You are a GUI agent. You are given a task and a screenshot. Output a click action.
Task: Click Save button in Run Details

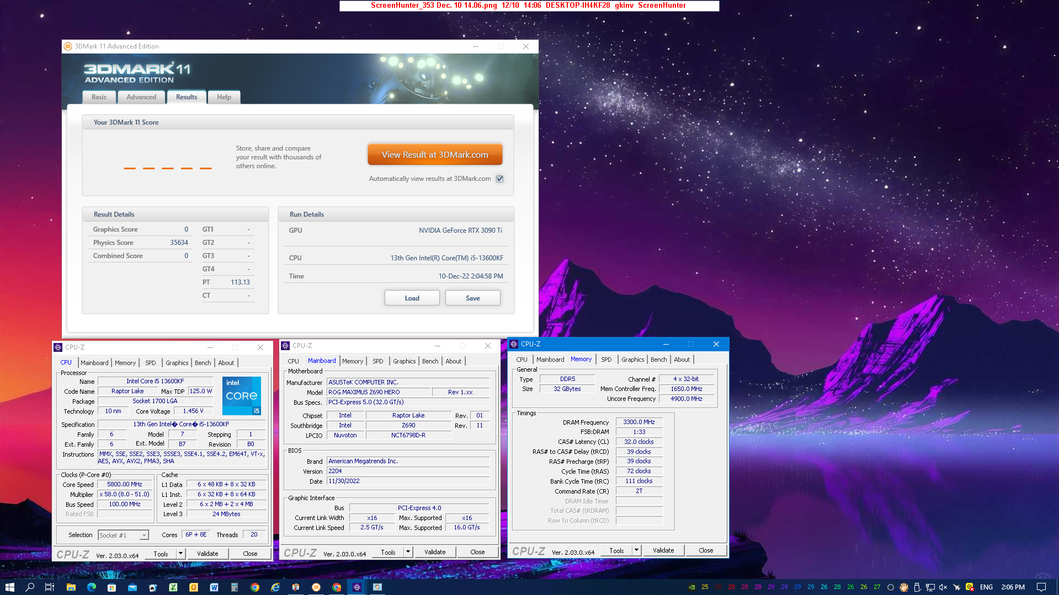[473, 298]
